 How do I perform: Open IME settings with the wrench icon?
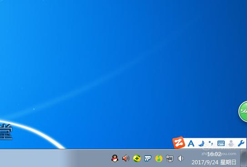tap(241, 143)
